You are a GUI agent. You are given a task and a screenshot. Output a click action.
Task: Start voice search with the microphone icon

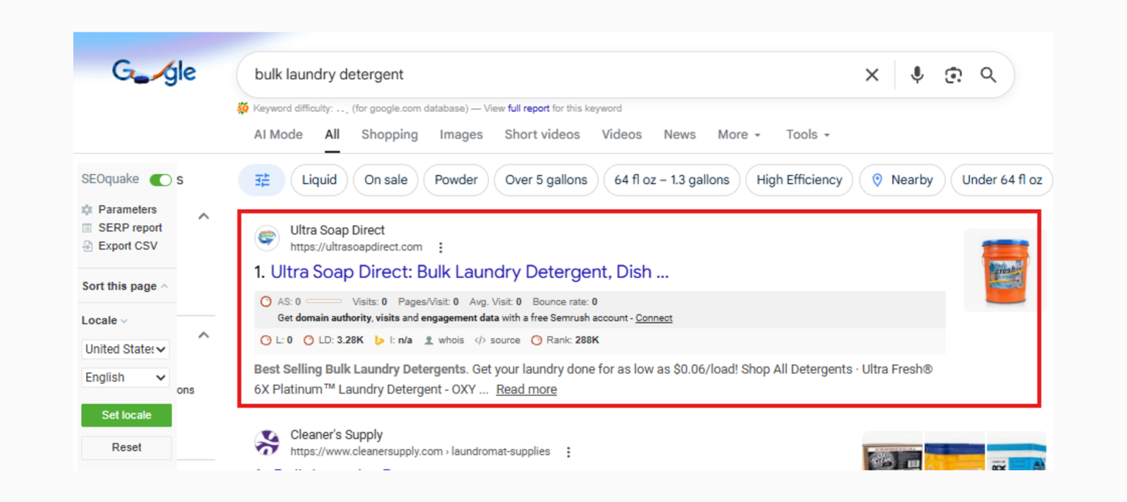916,75
